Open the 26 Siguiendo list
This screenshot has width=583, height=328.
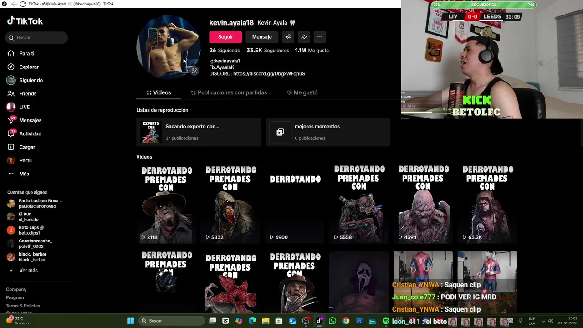pyautogui.click(x=225, y=51)
